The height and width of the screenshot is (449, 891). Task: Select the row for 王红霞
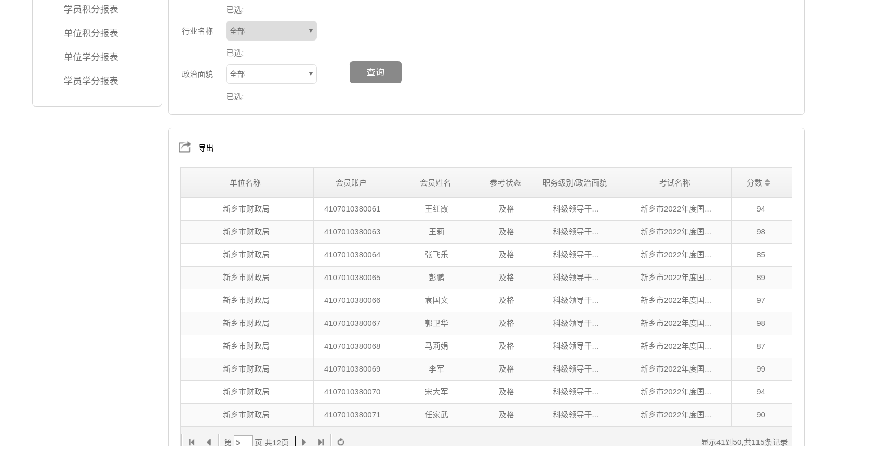click(x=436, y=209)
